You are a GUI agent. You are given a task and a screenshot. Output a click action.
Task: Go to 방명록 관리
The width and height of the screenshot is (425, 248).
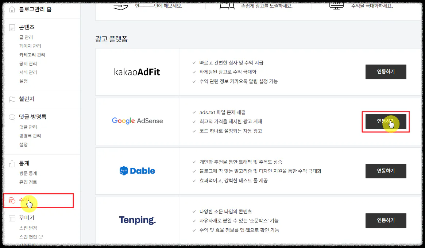[30, 136]
